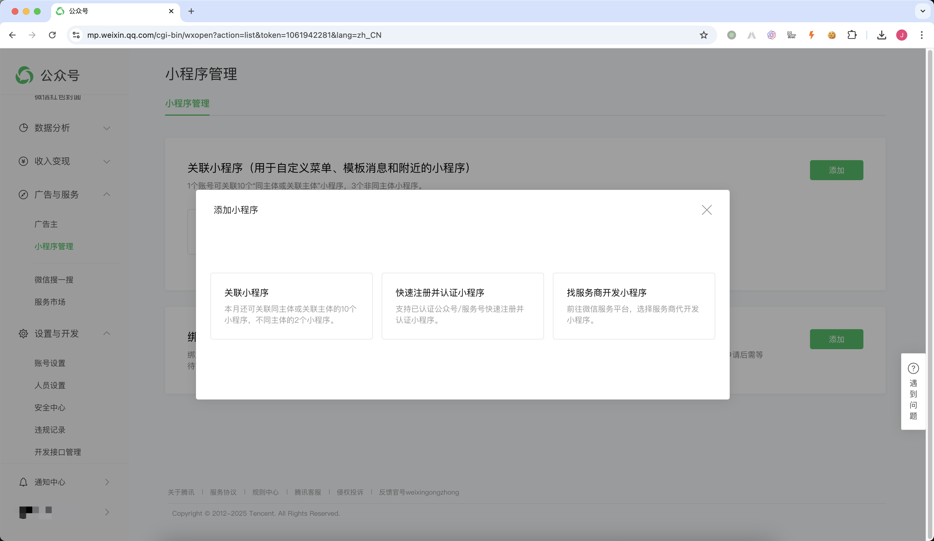Open the Chrome profile avatar
This screenshot has width=934, height=541.
pos(902,35)
